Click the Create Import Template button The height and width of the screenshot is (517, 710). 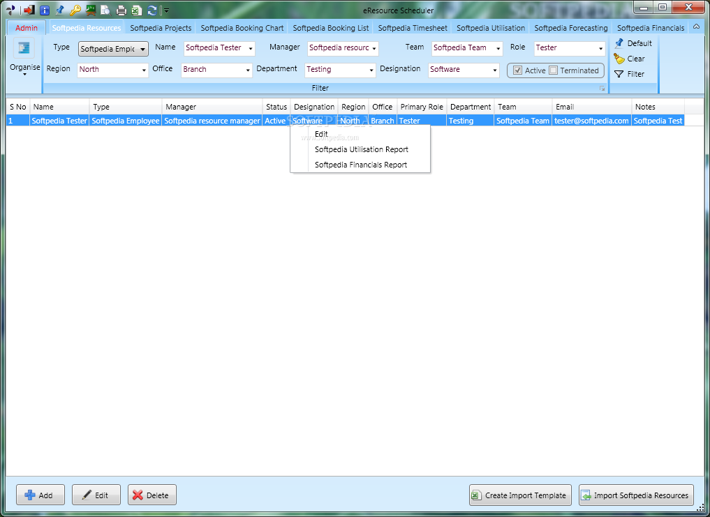coord(520,495)
